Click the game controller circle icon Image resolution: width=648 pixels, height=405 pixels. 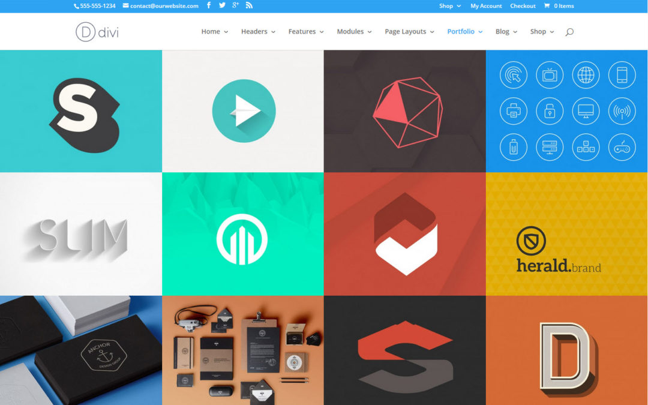point(622,147)
